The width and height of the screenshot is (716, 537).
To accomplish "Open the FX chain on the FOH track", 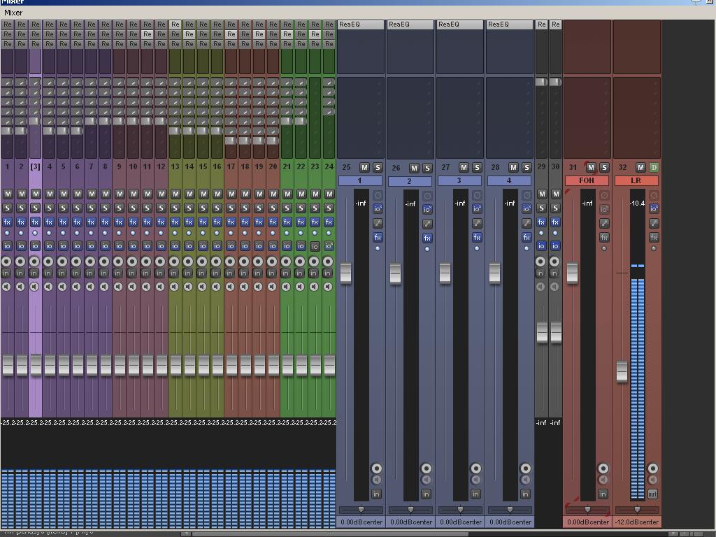I will pyautogui.click(x=604, y=236).
